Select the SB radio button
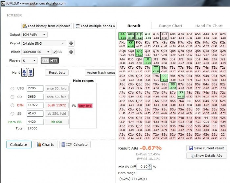Screen dimensions: 230x183 pyautogui.click(x=12, y=113)
